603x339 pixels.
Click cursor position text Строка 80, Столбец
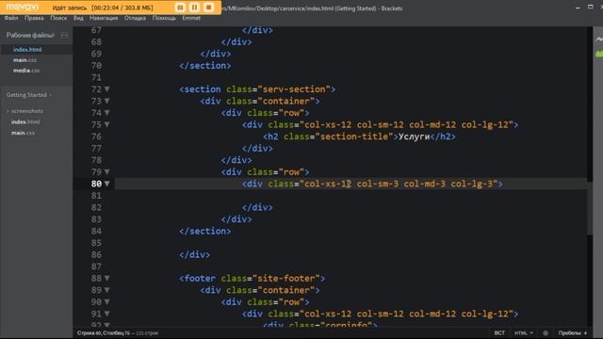tap(104, 333)
